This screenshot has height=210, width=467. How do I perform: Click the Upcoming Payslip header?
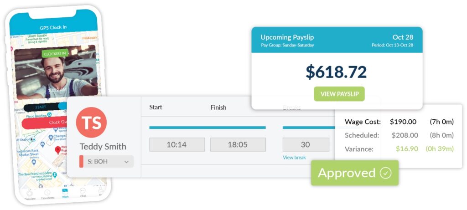287,37
